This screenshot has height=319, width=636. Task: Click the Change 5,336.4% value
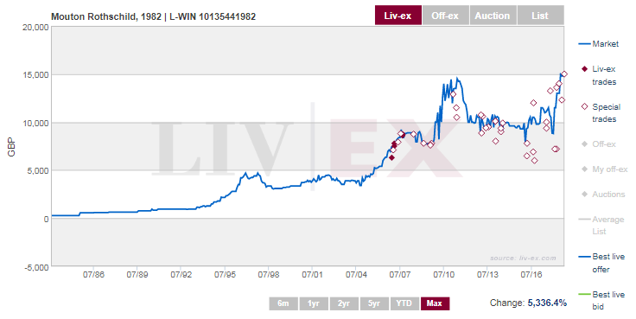pyautogui.click(x=547, y=303)
